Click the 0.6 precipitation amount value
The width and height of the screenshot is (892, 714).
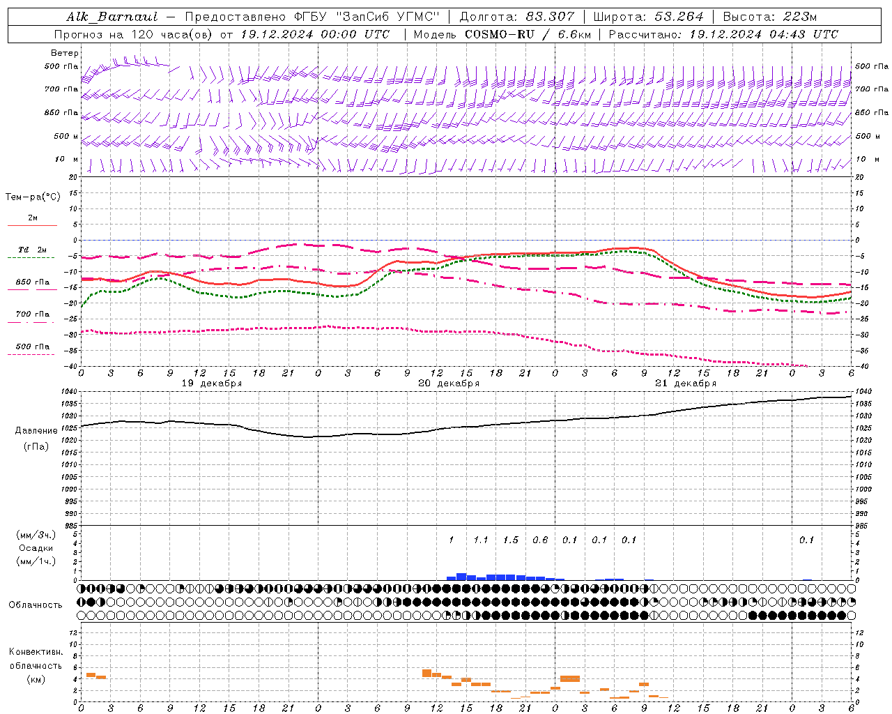[540, 540]
